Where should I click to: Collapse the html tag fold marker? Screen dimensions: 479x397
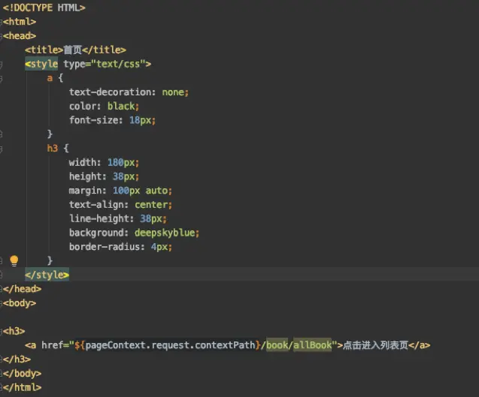click(x=1, y=22)
